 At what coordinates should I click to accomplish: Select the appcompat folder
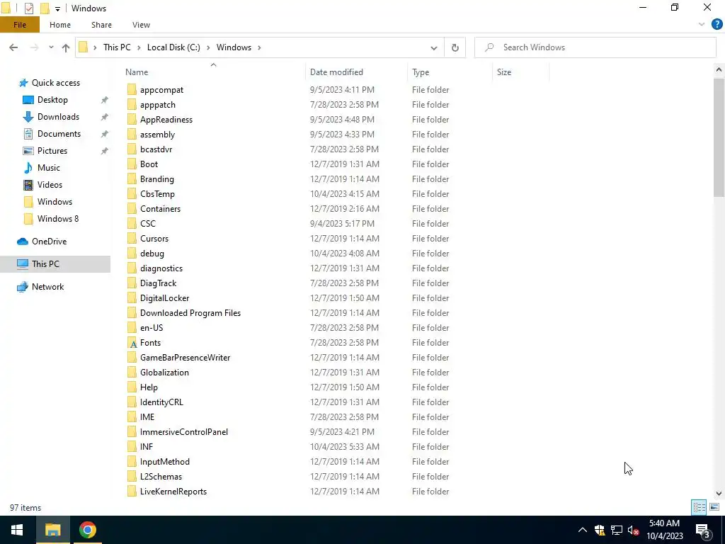161,90
